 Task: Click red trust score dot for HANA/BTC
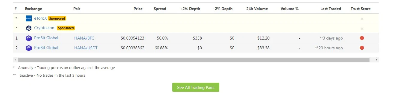(362, 38)
